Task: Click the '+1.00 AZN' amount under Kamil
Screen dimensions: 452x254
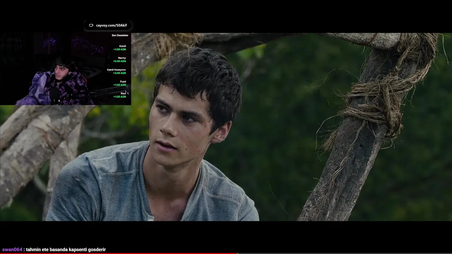Action: 119,49
